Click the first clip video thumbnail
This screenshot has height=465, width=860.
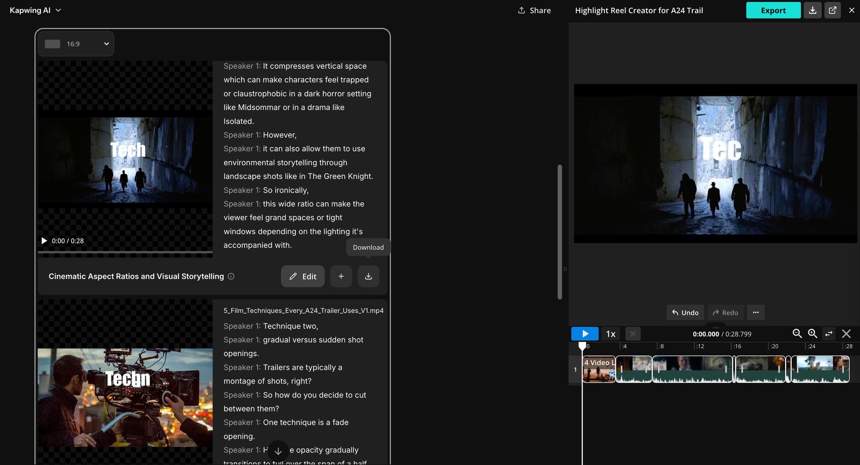tap(125, 160)
